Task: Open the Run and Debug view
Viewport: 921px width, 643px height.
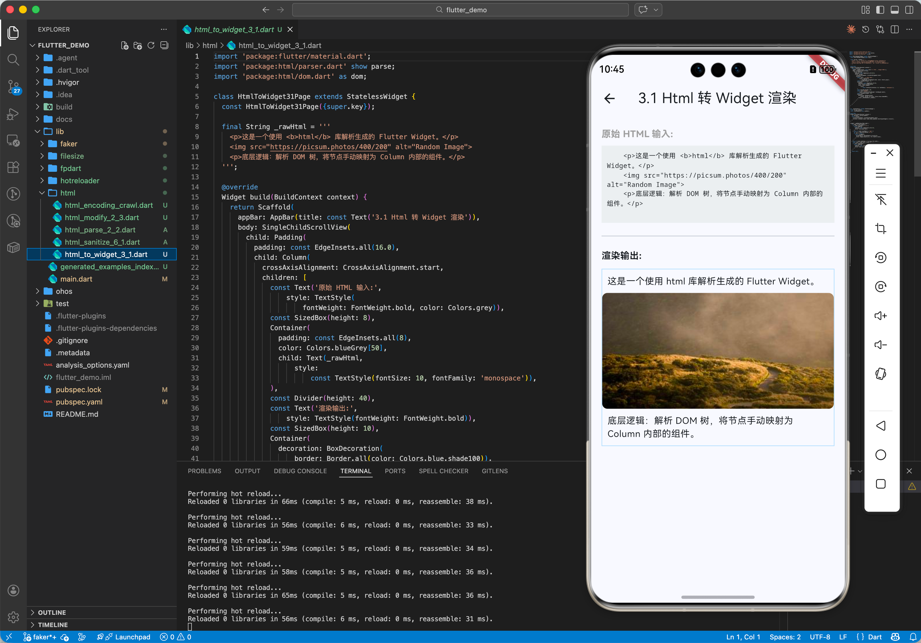Action: (13, 114)
